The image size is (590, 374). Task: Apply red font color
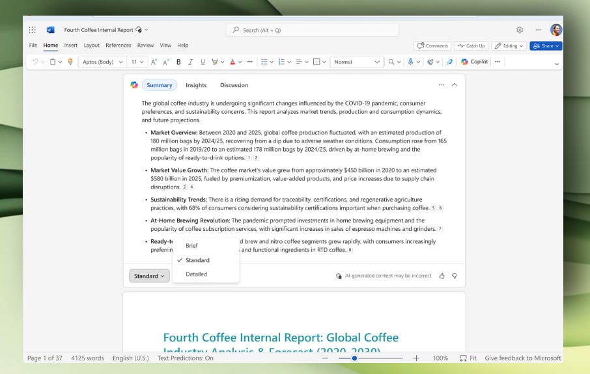[232, 62]
